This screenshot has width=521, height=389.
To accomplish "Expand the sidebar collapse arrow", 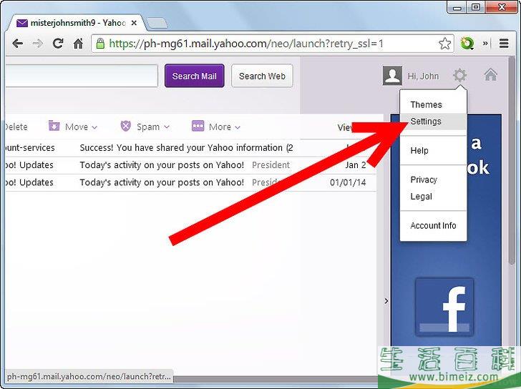I will pos(386,301).
